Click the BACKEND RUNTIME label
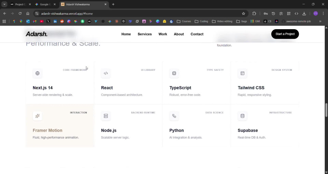This screenshot has width=328, height=174. [143, 113]
